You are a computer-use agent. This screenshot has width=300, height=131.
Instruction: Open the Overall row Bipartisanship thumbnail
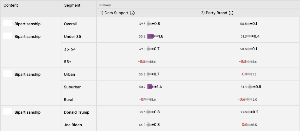pos(8,23)
